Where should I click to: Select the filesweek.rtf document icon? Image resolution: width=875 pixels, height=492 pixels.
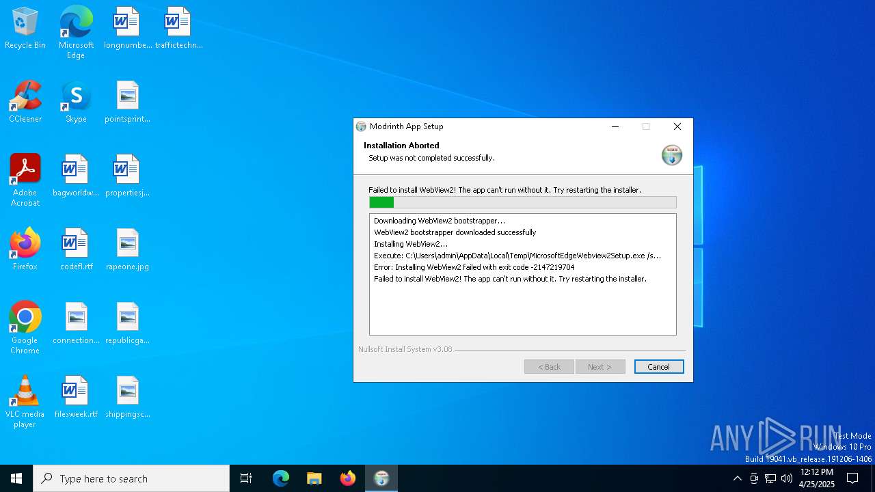click(x=76, y=398)
